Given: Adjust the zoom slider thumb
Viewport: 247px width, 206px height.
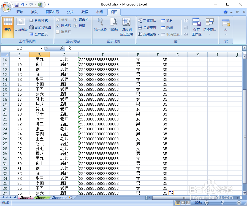Looking at the screenshot, I should pos(222,203).
